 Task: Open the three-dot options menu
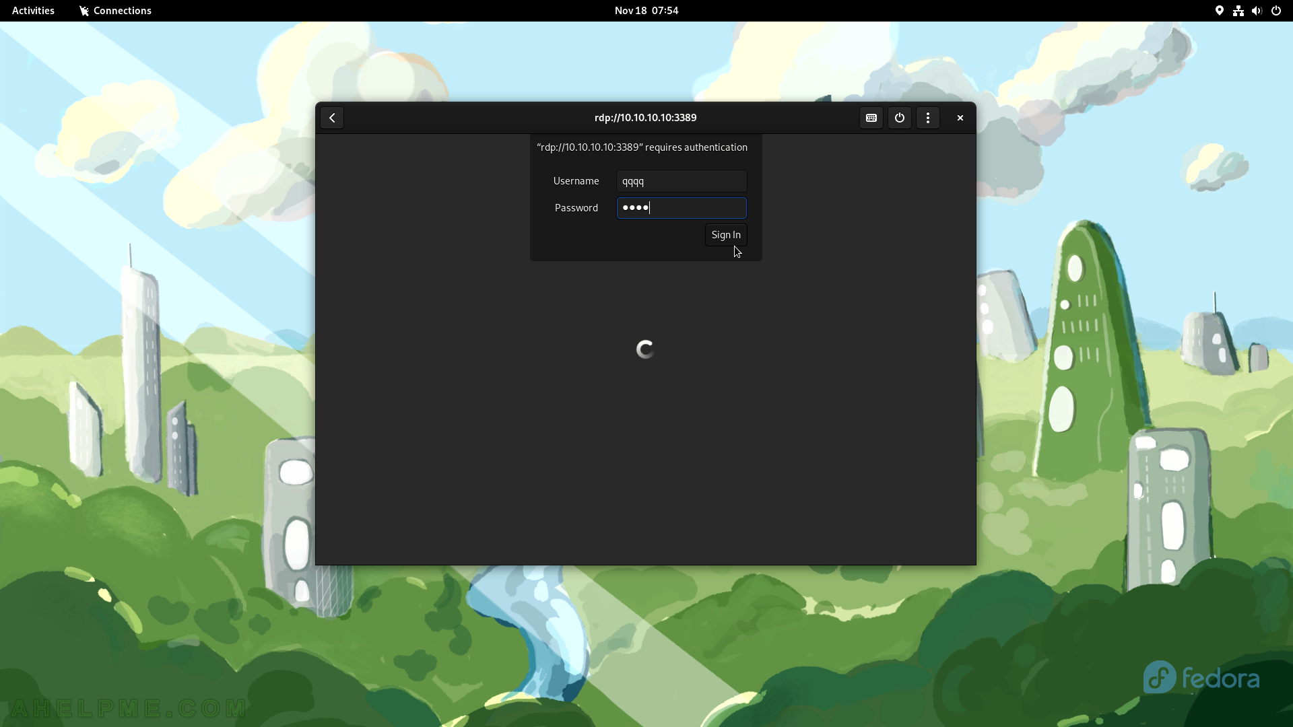point(928,118)
